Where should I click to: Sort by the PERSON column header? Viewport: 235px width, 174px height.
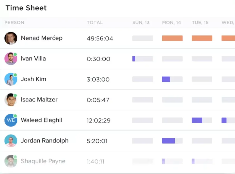(14, 22)
